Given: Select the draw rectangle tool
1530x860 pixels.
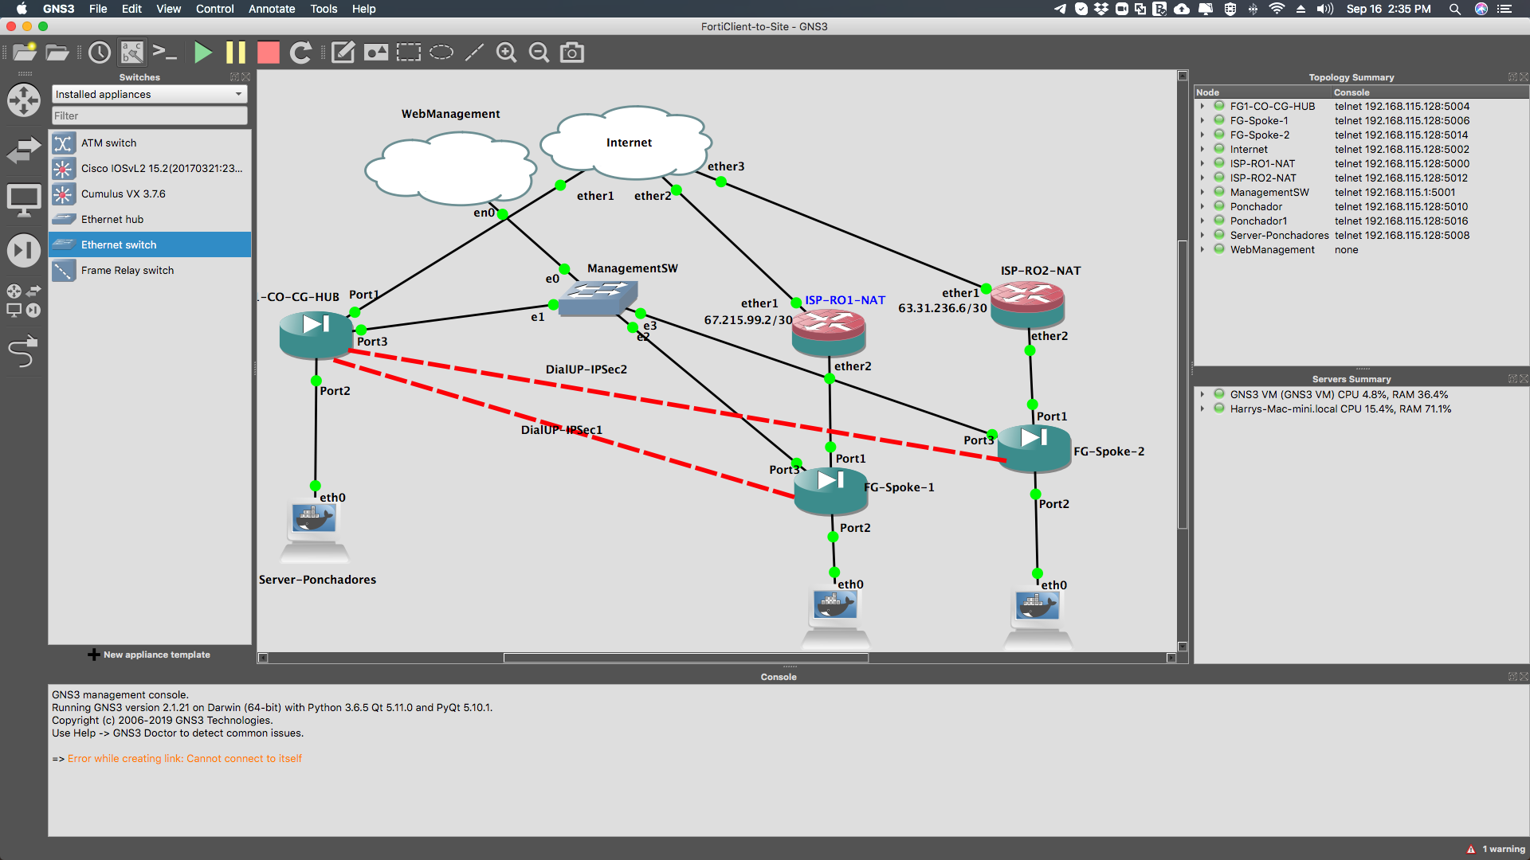Looking at the screenshot, I should pos(408,53).
